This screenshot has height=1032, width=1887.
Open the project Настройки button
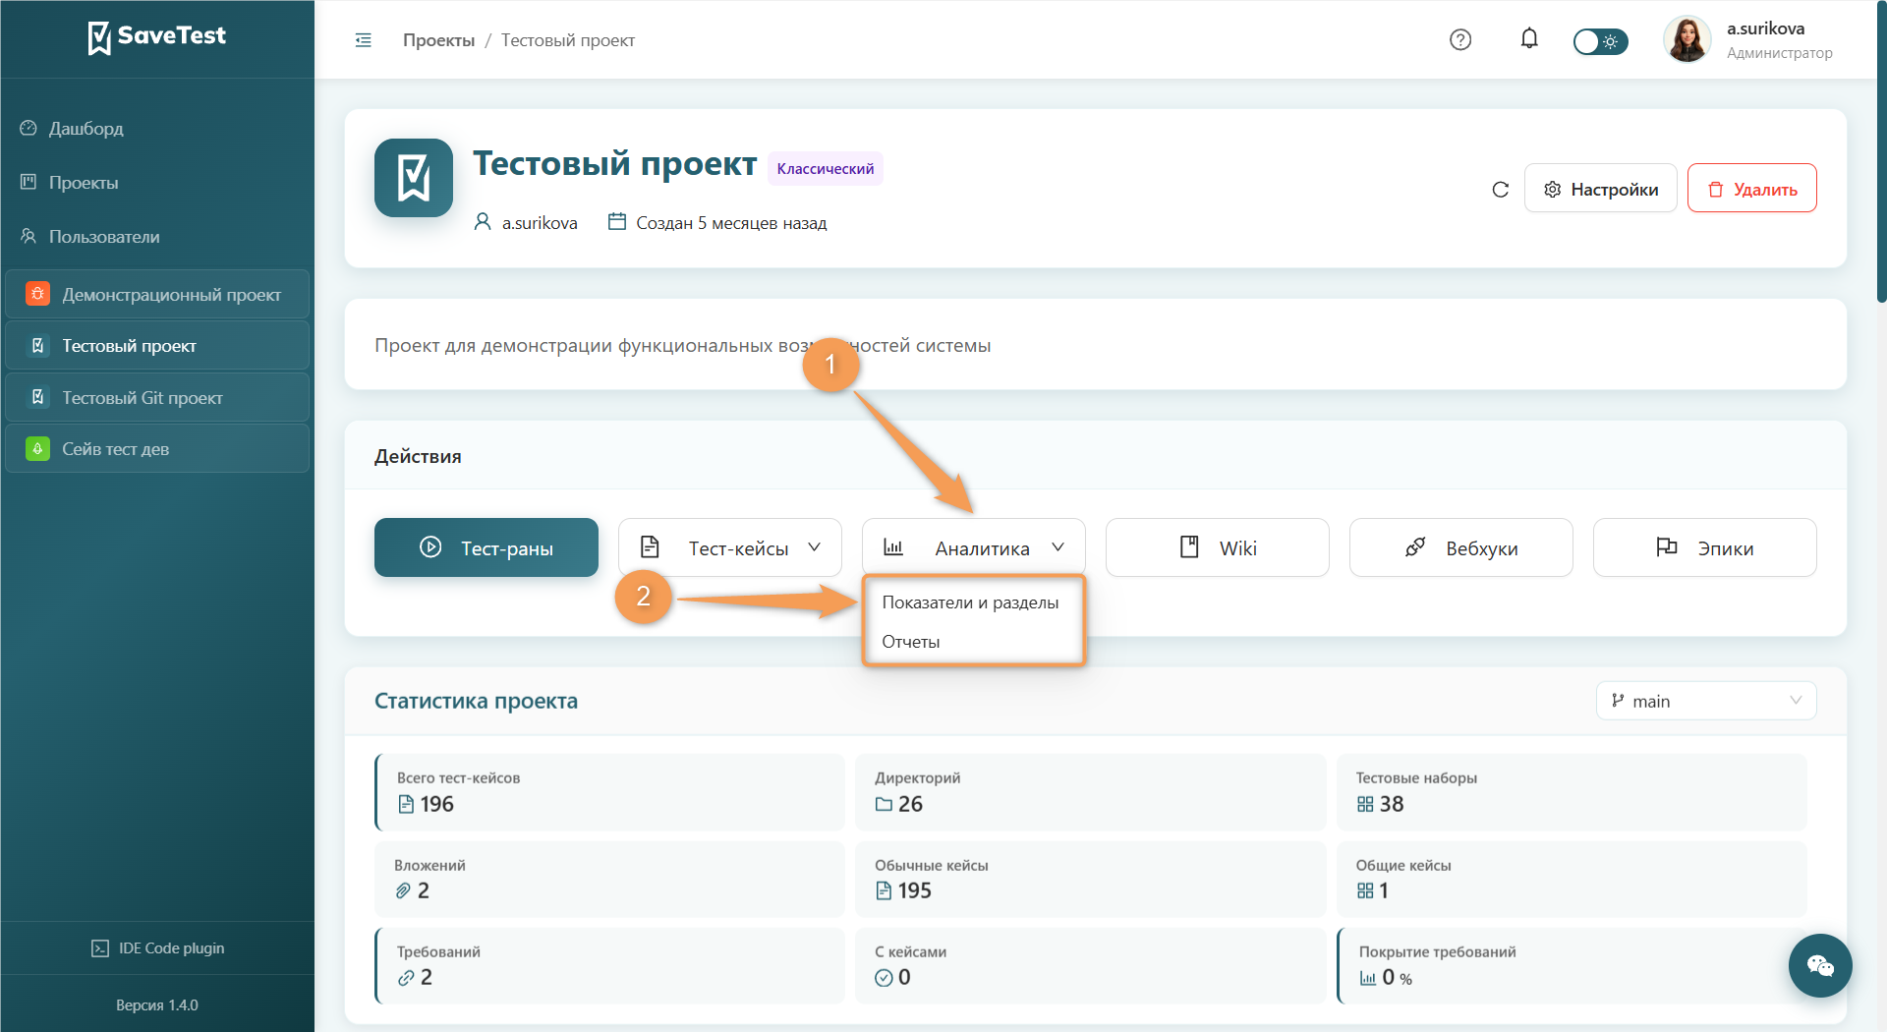click(1601, 189)
